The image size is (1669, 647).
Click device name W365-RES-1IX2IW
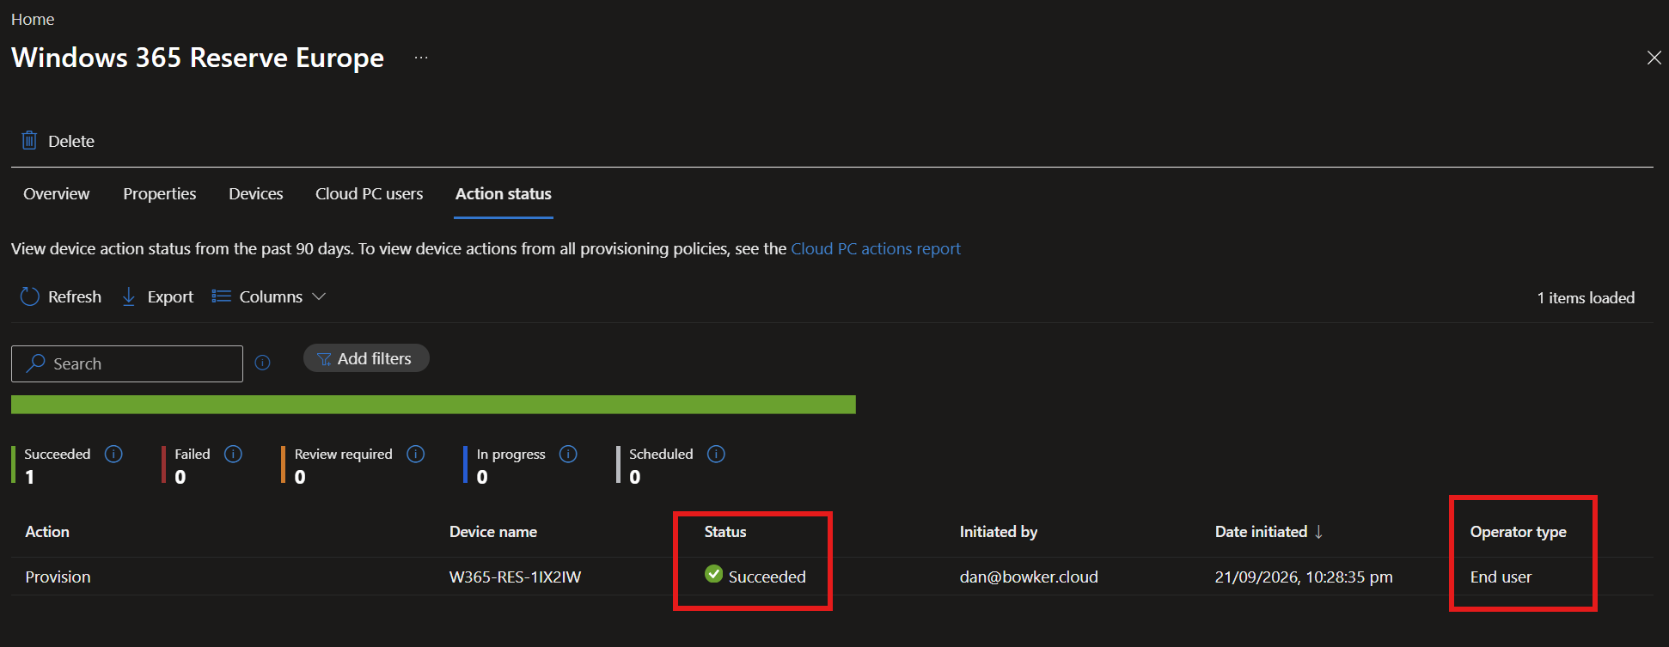tap(515, 577)
